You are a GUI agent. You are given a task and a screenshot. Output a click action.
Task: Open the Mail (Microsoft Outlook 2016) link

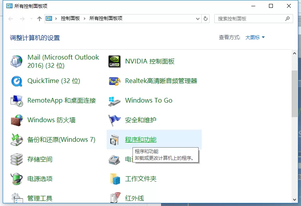tap(63, 61)
